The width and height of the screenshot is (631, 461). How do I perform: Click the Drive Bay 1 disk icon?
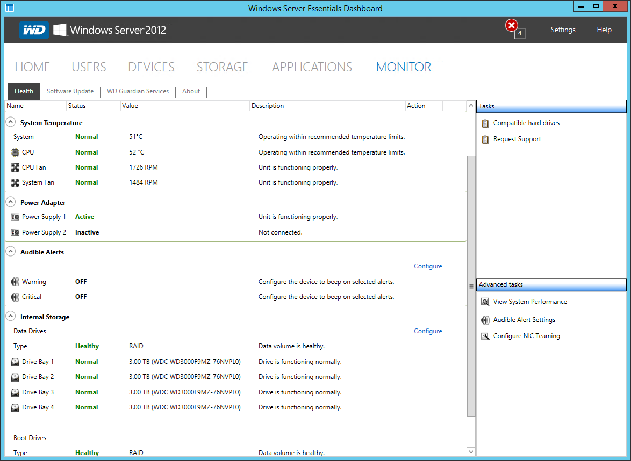15,362
